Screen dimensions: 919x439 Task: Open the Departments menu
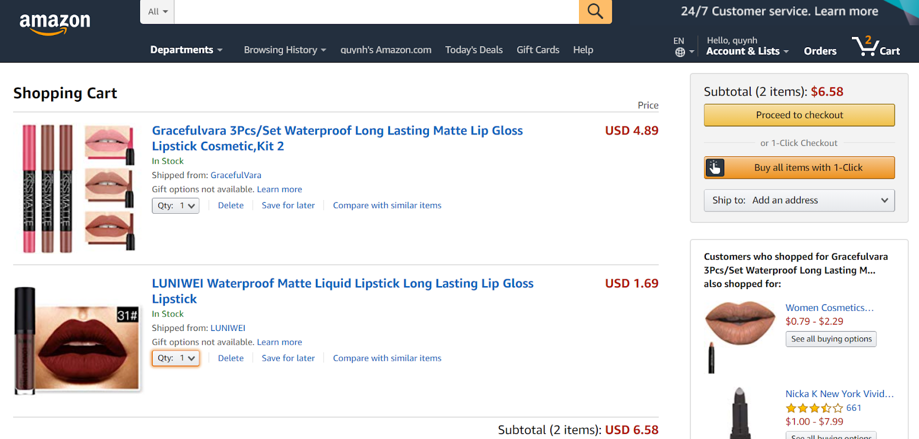point(186,50)
